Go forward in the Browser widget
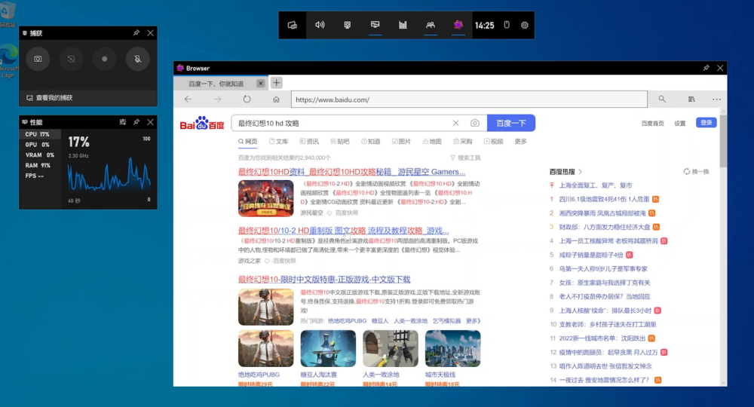 click(217, 99)
